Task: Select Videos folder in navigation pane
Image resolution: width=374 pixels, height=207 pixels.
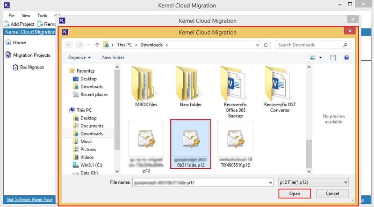Action: [x=83, y=157]
